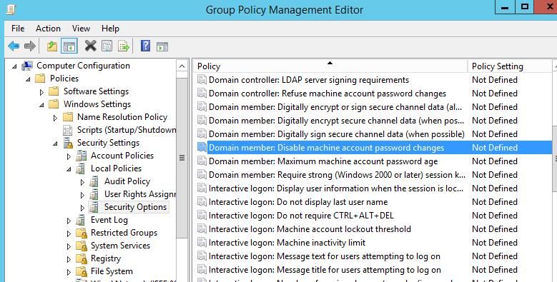
Task: Collapse the Computer Configuration tree node
Action: [14, 66]
